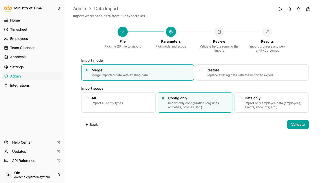Choose the Config only import scope
Viewport: 325px width, 183px height.
195,102
